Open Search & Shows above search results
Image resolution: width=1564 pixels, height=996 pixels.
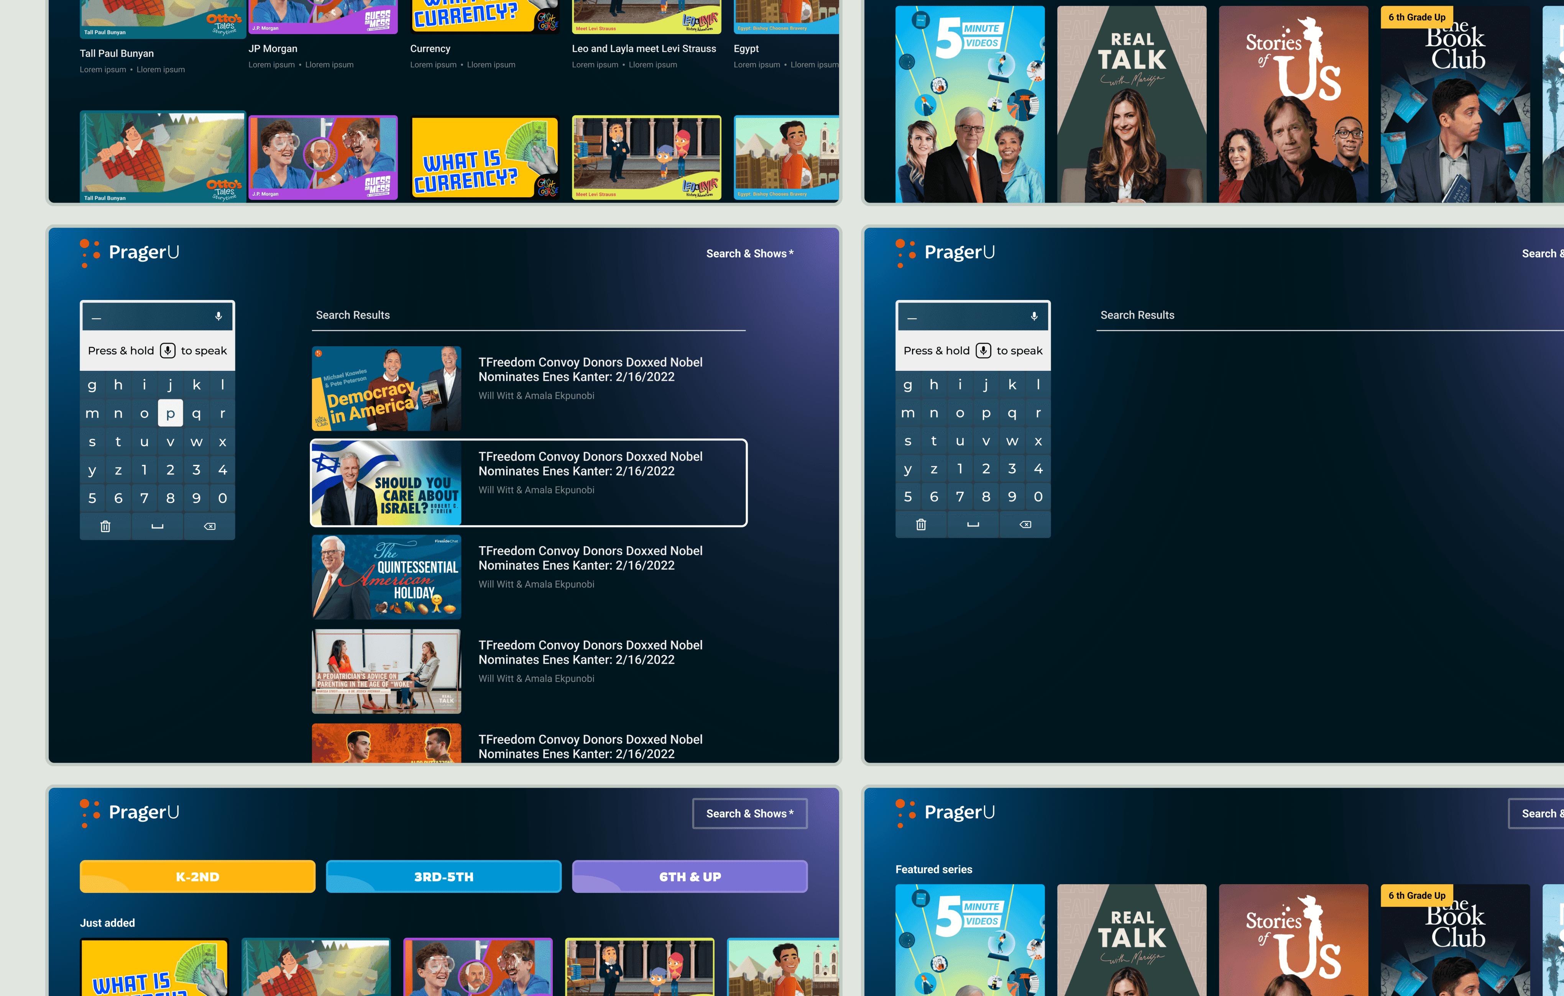point(749,254)
